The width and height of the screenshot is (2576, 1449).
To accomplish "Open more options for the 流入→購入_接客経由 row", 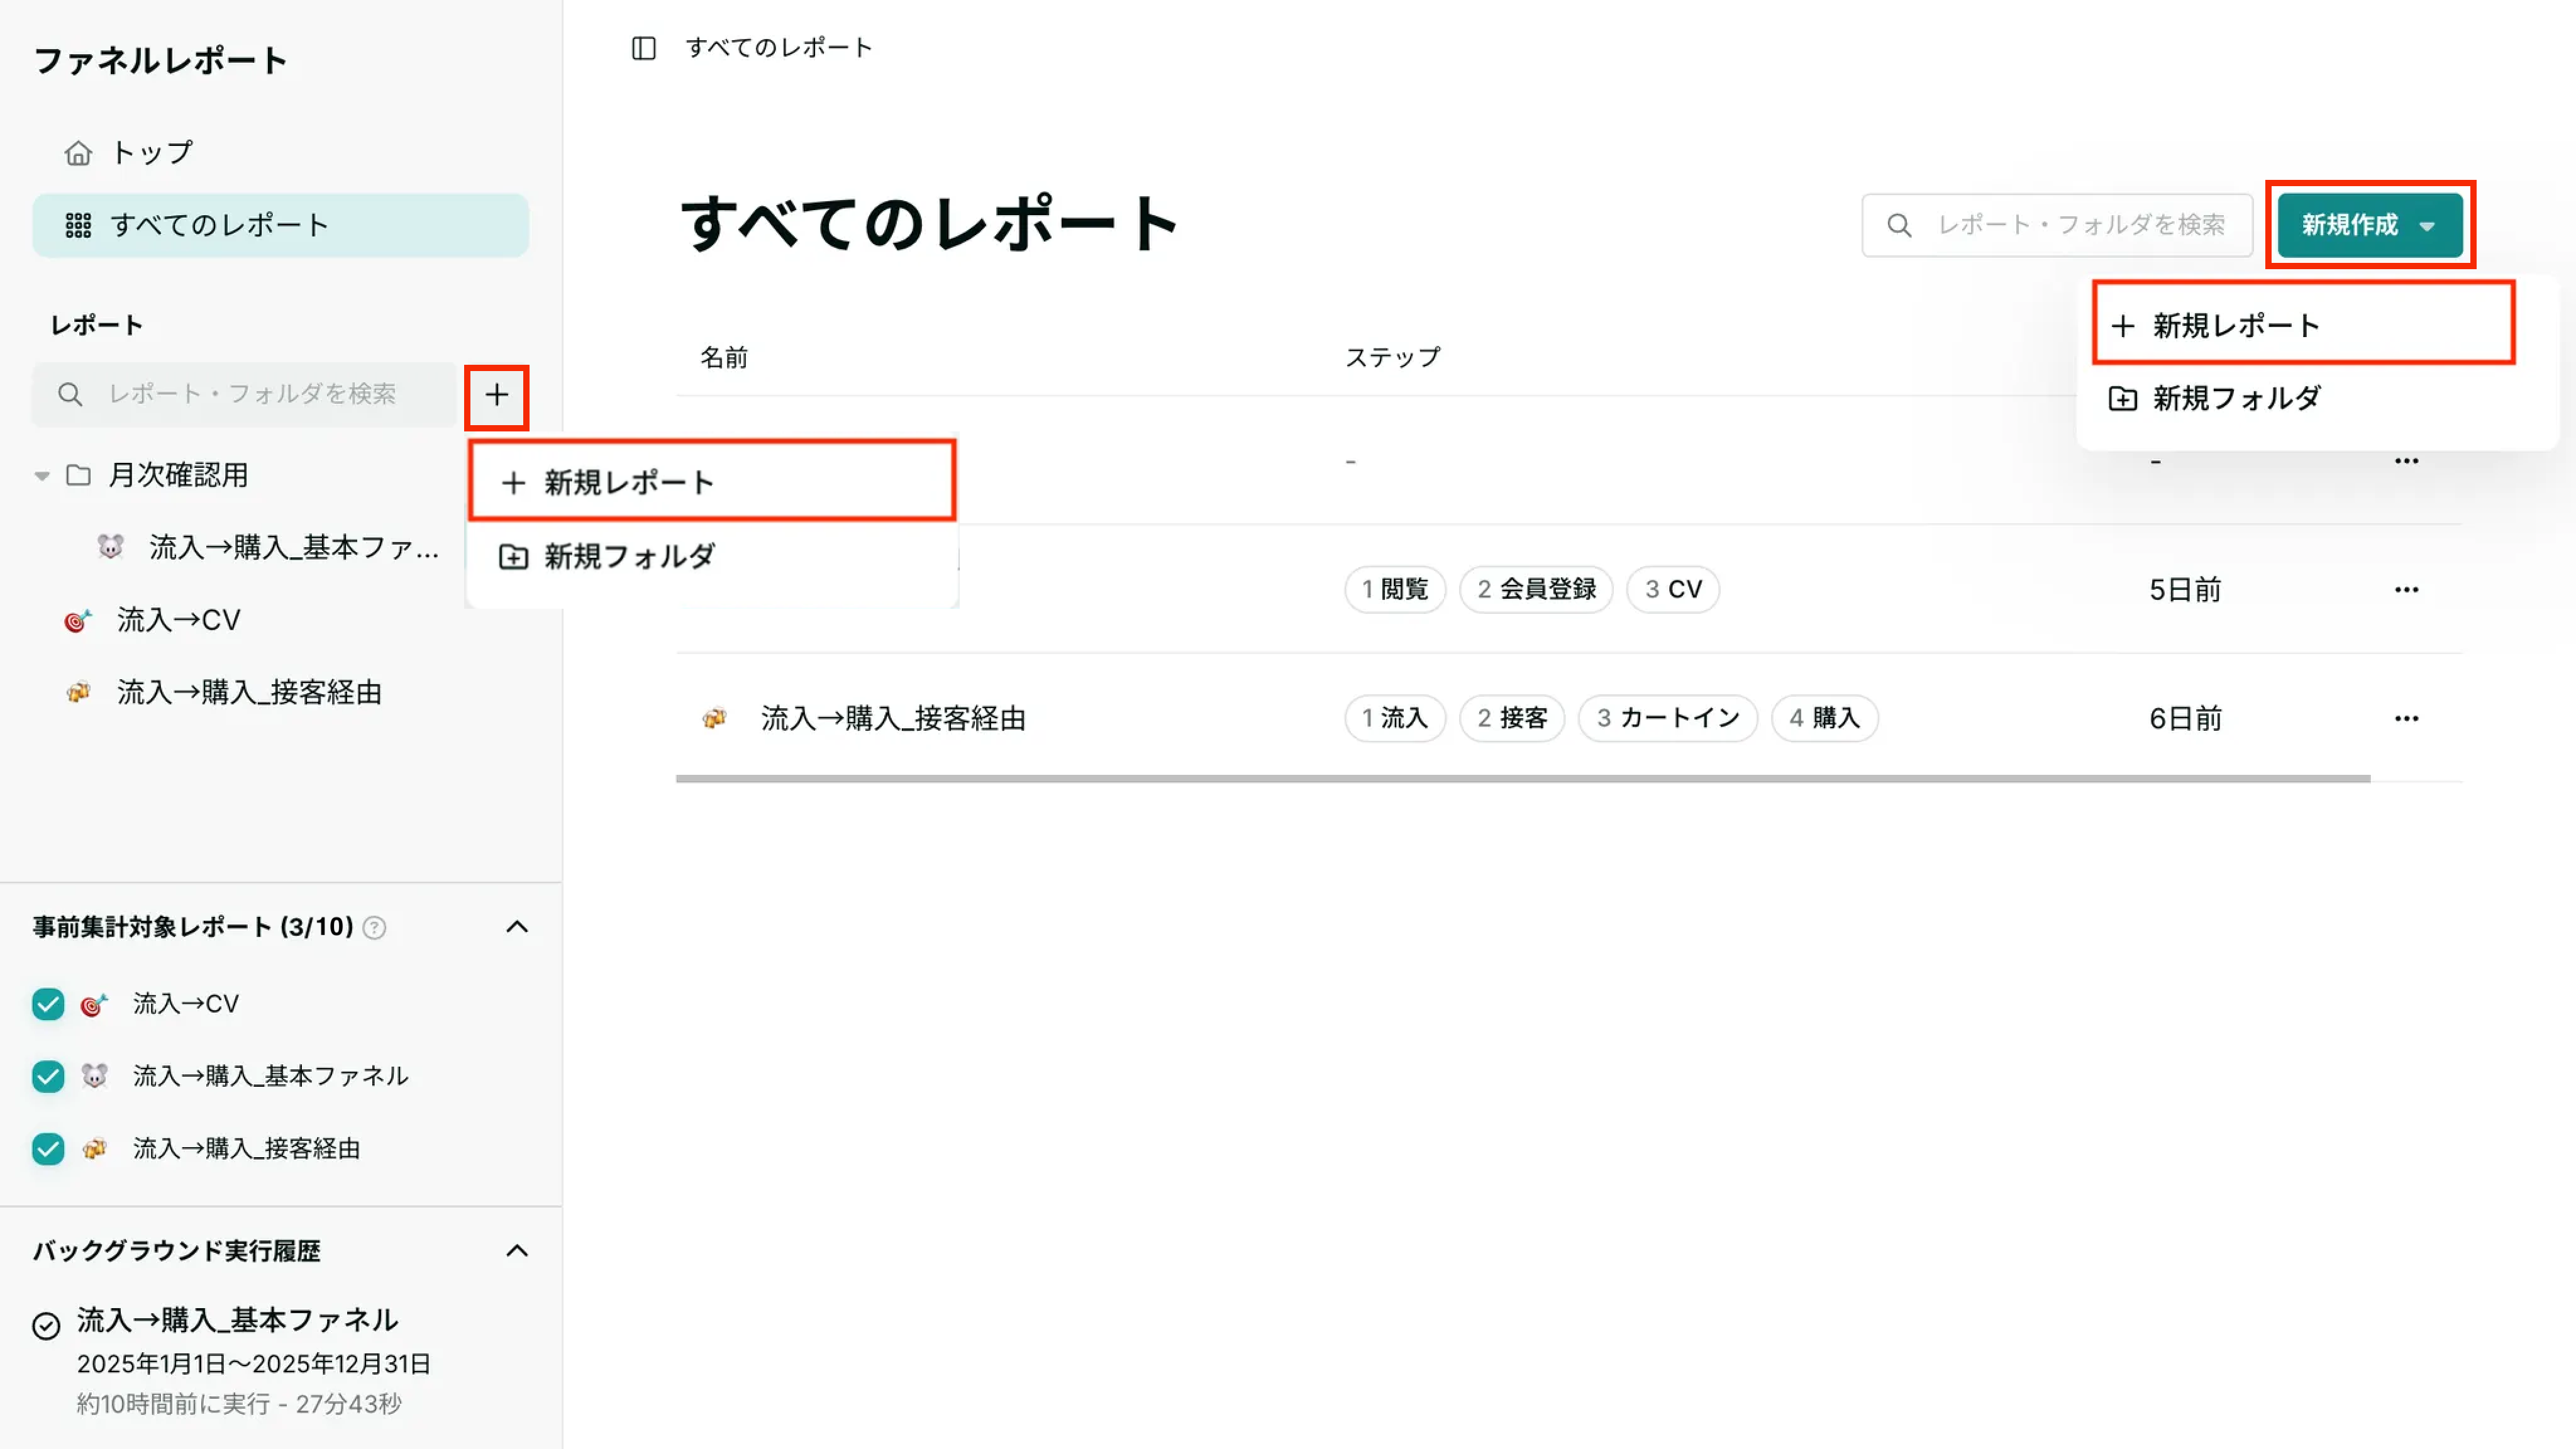I will click(x=2406, y=717).
